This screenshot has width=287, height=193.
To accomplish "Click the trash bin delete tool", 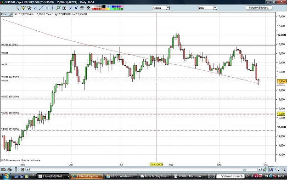I will click(x=82, y=8).
